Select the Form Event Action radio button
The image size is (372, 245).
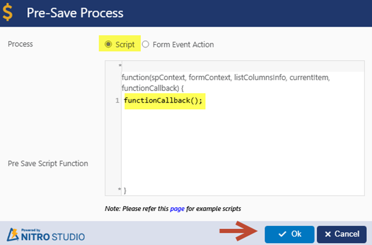click(x=145, y=44)
